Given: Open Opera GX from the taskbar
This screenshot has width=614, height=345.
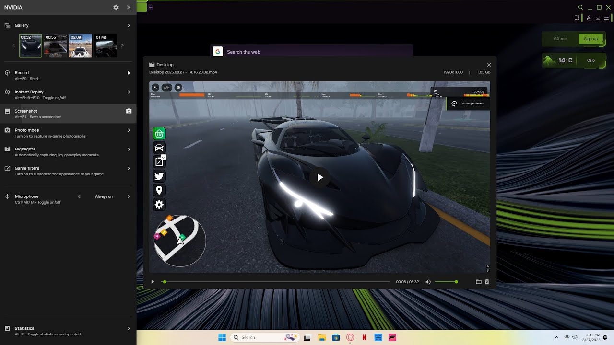Looking at the screenshot, I should (350, 337).
